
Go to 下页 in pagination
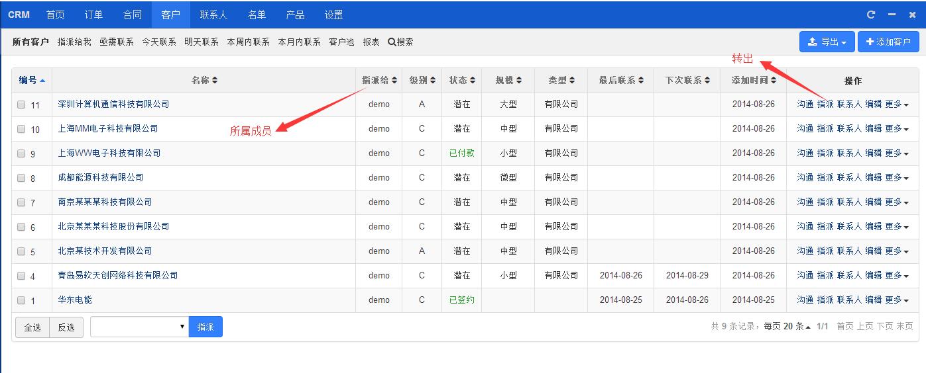click(885, 326)
